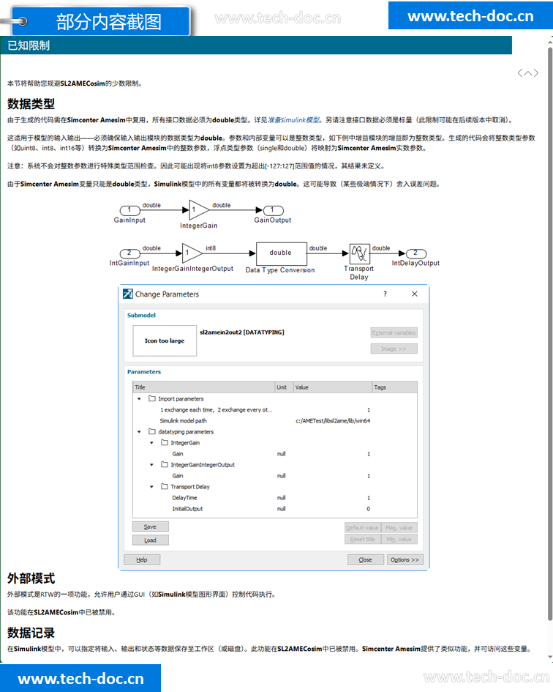Click the Title column header
553x692 pixels.
[x=204, y=387]
